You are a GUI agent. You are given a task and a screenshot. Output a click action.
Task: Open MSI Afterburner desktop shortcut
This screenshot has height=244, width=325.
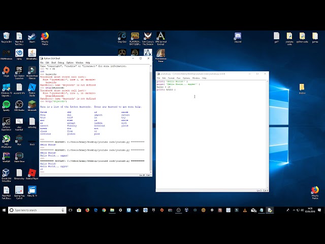pyautogui.click(x=7, y=141)
